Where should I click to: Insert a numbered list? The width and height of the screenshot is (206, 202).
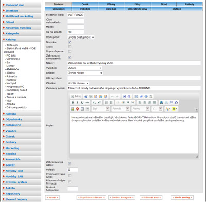(x=106, y=103)
